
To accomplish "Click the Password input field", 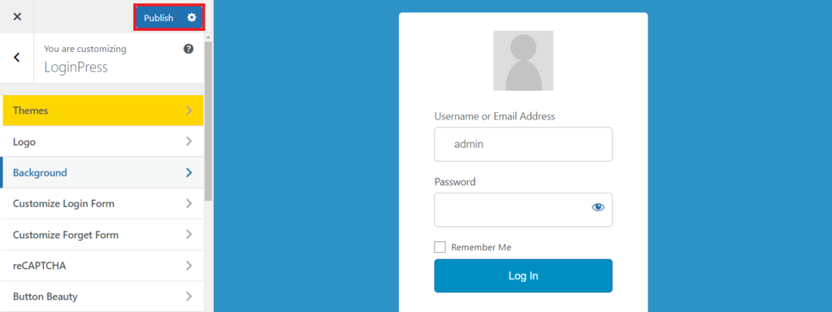I will (x=523, y=210).
